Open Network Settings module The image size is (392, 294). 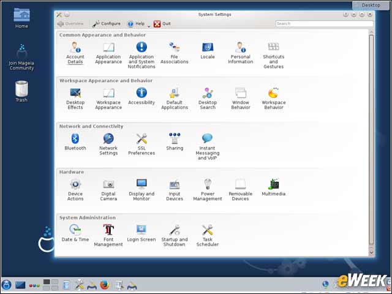pos(108,145)
